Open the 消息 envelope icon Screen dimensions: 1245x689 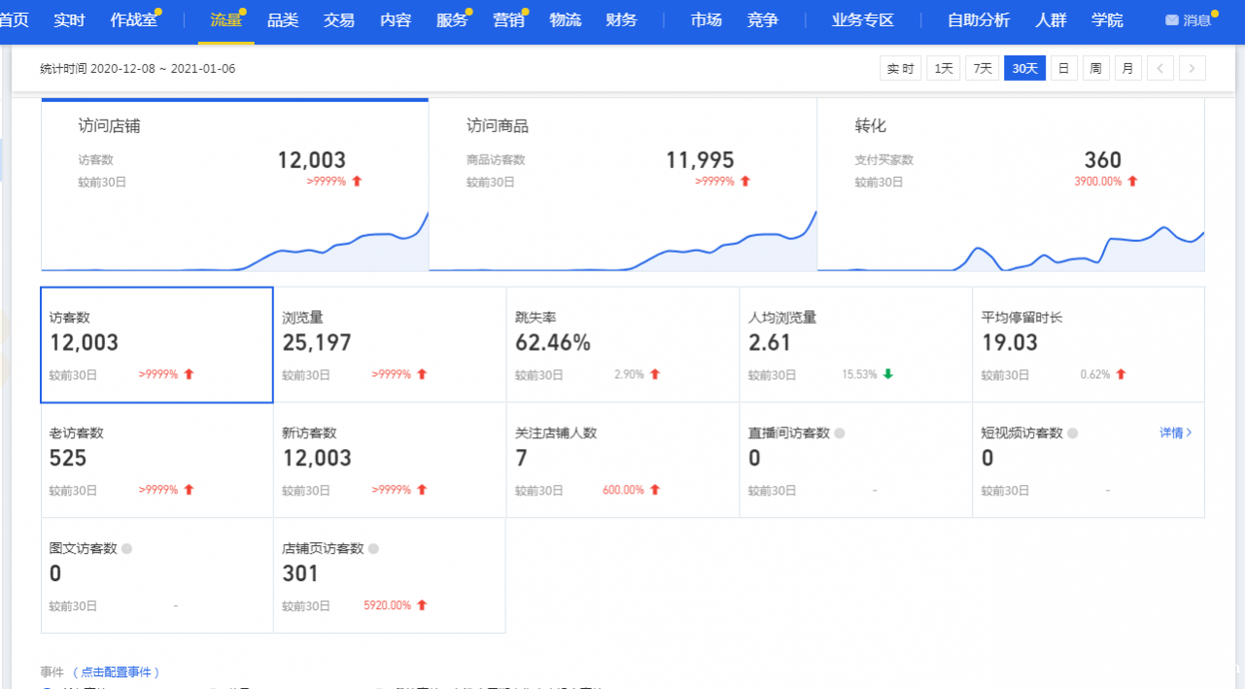point(1172,20)
